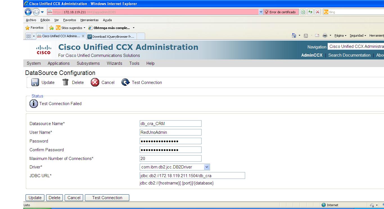Click the status information icon
This screenshot has height=209, width=384.
click(34, 104)
